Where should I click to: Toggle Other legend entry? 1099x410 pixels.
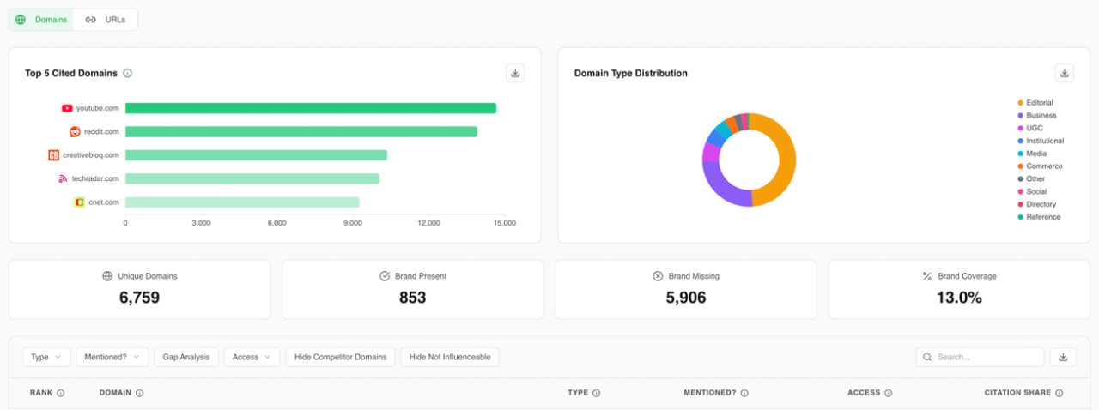1031,179
